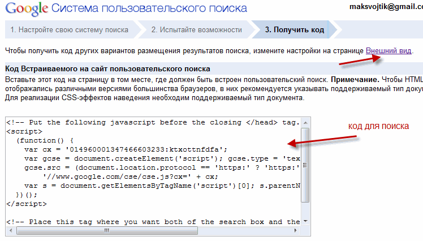This screenshot has width=423, height=241.
Task: Click the bold word Примечание.
Action: coord(355,80)
